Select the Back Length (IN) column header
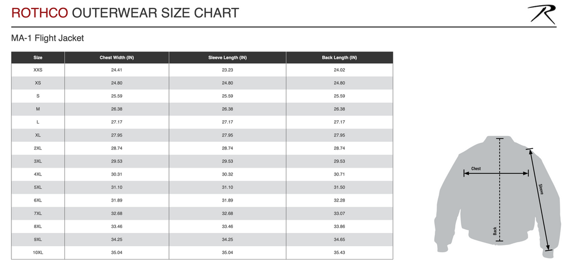The image size is (579, 267). [x=339, y=58]
